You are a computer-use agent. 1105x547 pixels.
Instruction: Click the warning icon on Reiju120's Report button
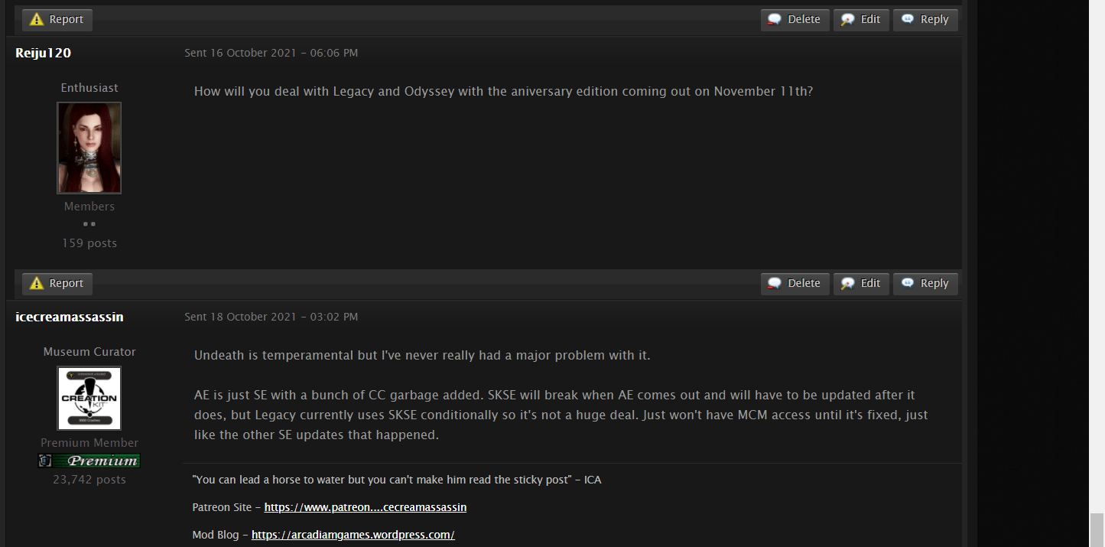pos(37,284)
